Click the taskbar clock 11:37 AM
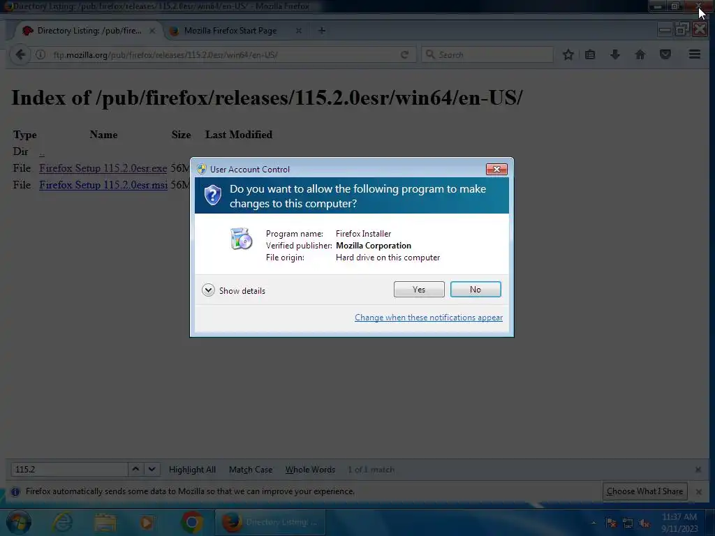The height and width of the screenshot is (536, 715). point(679,523)
